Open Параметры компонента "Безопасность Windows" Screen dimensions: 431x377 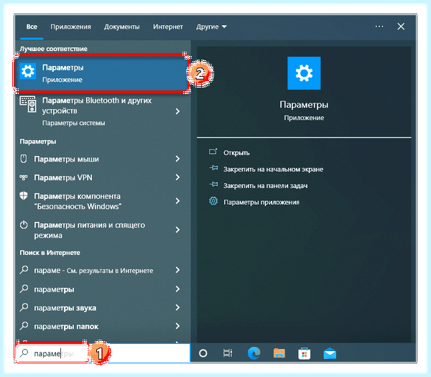pos(102,201)
